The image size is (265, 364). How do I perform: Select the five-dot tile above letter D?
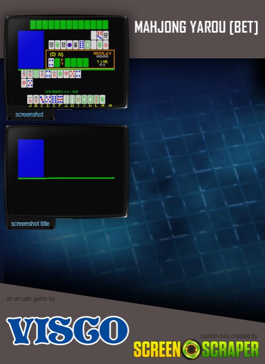coord(48,100)
